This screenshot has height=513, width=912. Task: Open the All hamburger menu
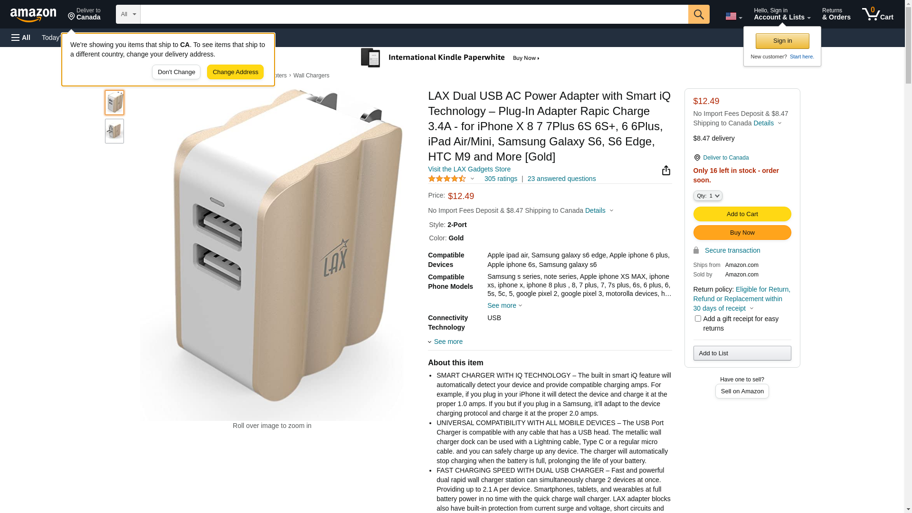coord(21,38)
